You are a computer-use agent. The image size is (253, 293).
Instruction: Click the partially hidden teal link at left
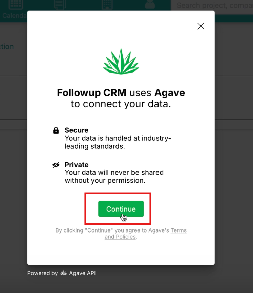(7, 46)
